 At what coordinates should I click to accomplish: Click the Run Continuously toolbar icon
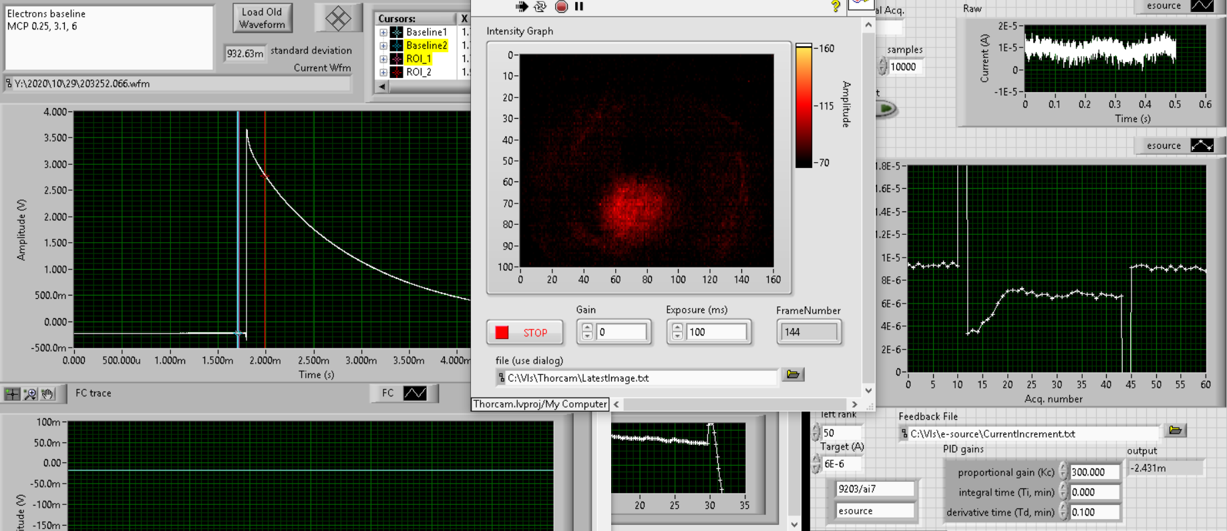pyautogui.click(x=540, y=7)
